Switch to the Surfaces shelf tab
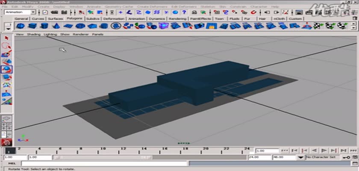The width and height of the screenshot is (359, 171). [x=56, y=19]
